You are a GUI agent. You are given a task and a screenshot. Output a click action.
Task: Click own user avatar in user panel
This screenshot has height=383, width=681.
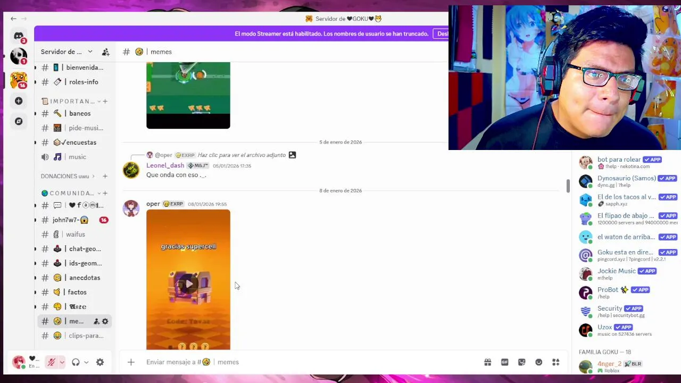tap(19, 362)
